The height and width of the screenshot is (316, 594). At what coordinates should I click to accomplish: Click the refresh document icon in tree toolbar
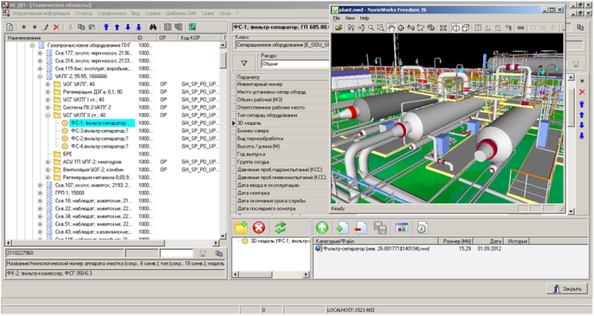pos(10,27)
